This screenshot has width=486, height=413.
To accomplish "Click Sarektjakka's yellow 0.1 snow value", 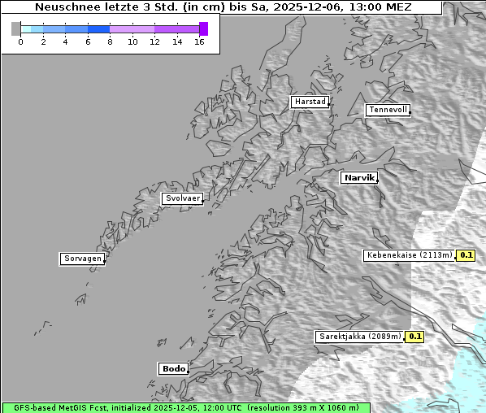I will (x=414, y=337).
